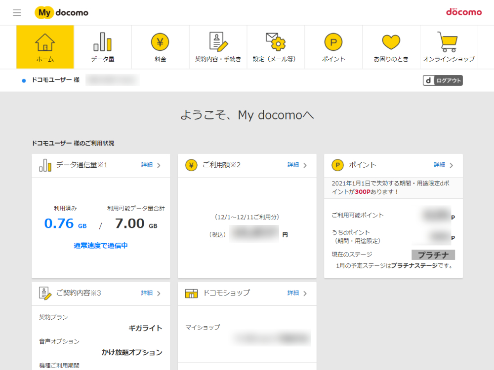The height and width of the screenshot is (370, 494).
Task: Click the My docomo logo
Action: (x=61, y=13)
